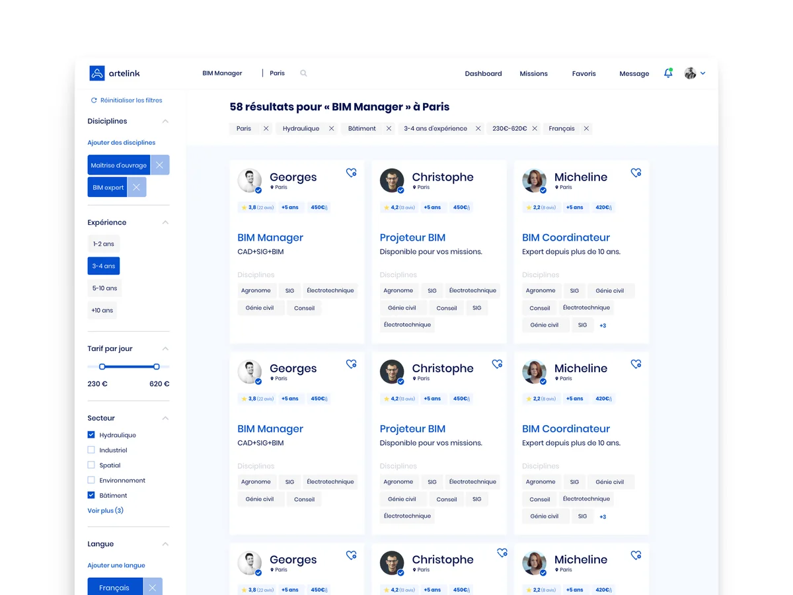
Task: Expand the profile menu chevron
Action: [703, 73]
